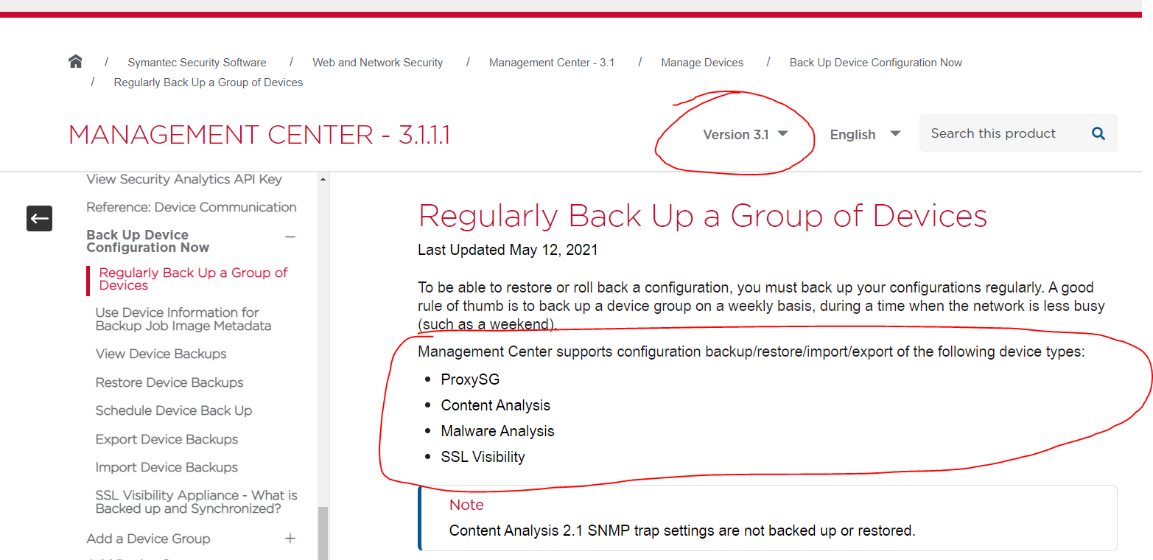Screen dimensions: 1153x560
Task: Select Regularly Back Up a Group sidebar item
Action: [x=193, y=279]
